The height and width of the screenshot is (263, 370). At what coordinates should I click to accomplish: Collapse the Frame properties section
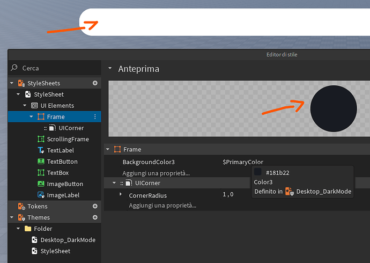[108, 149]
